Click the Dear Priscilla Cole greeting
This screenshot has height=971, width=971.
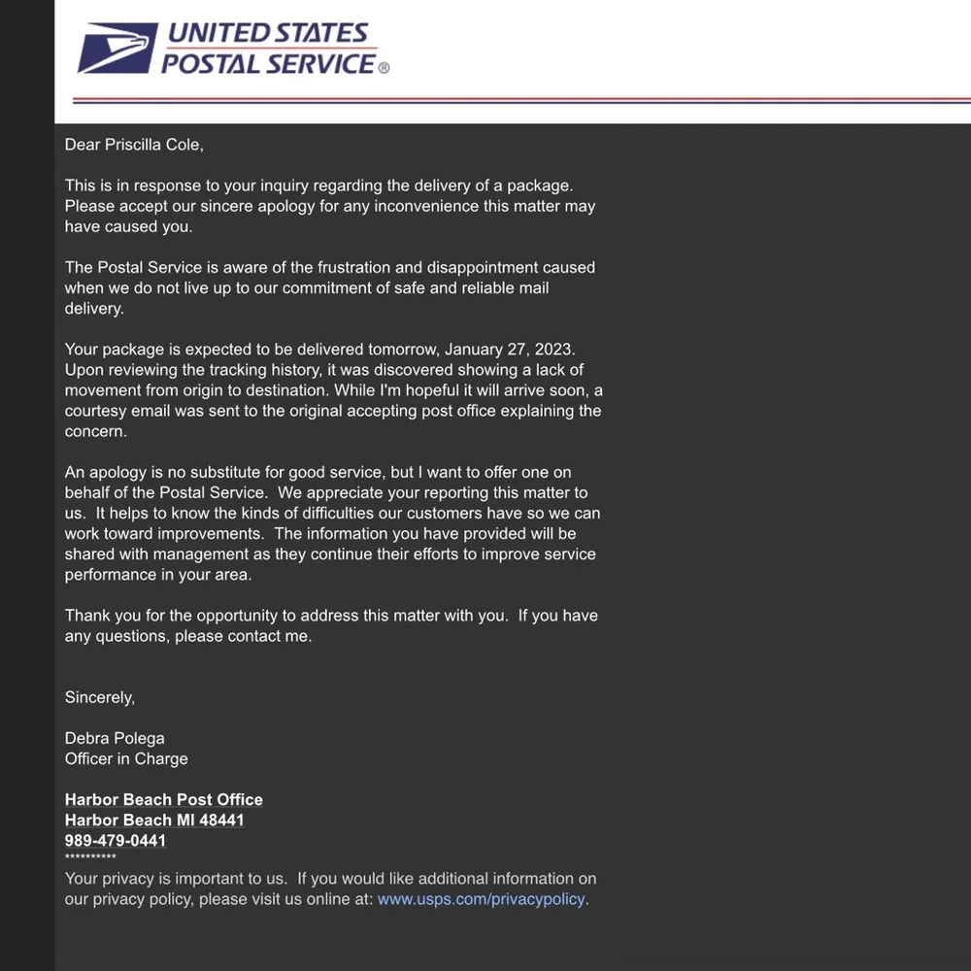coord(134,145)
